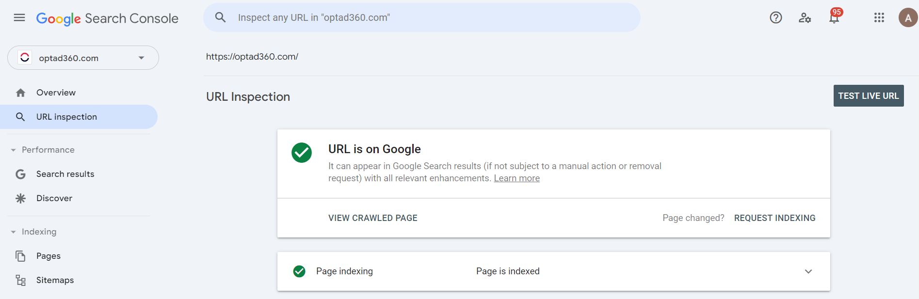Viewport: 919px width, 299px height.
Task: Click the 'Page changed?' text
Action: (x=693, y=218)
